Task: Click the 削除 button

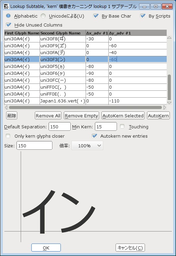Action: (12, 116)
